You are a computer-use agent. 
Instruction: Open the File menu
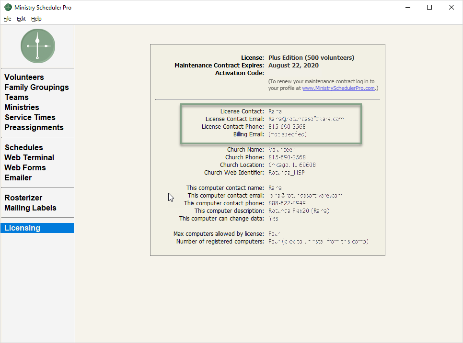pyautogui.click(x=7, y=19)
